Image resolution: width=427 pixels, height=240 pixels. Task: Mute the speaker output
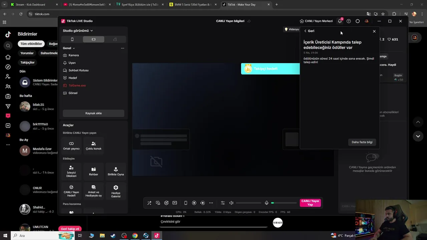pyautogui.click(x=231, y=203)
